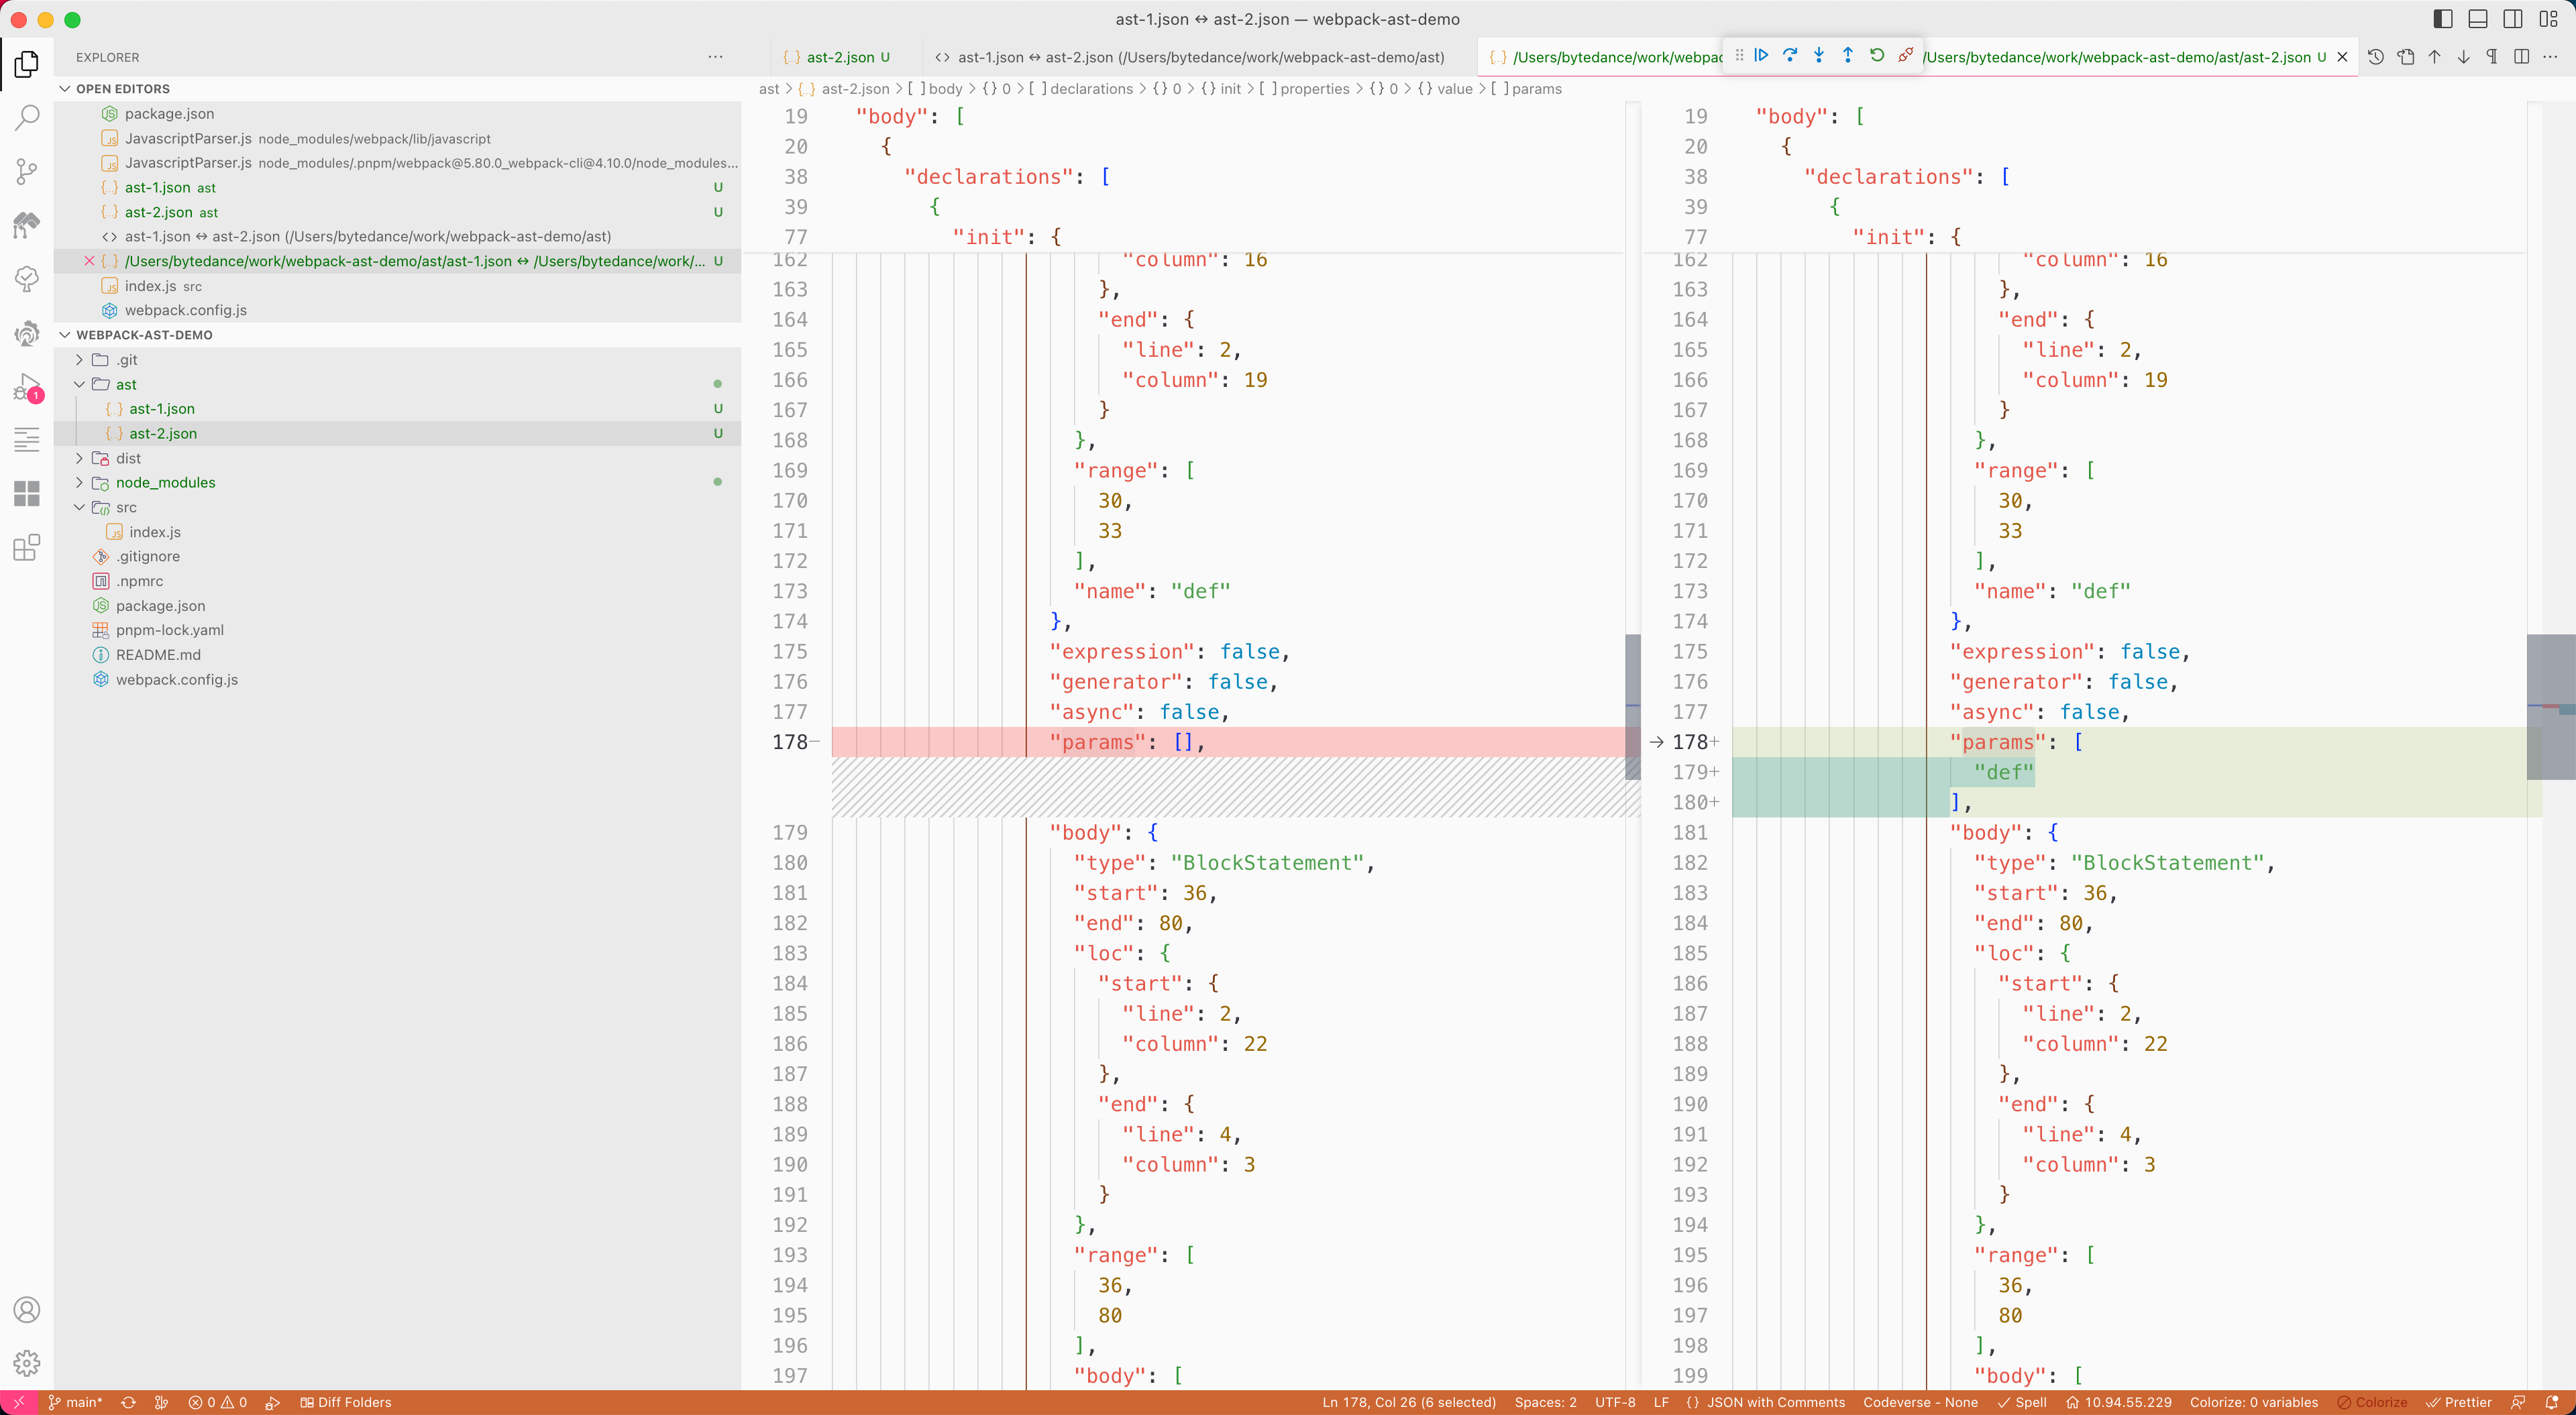Screen dimensions: 2576x1415
Task: Click Diff Folders in status bar
Action: click(346, 1402)
